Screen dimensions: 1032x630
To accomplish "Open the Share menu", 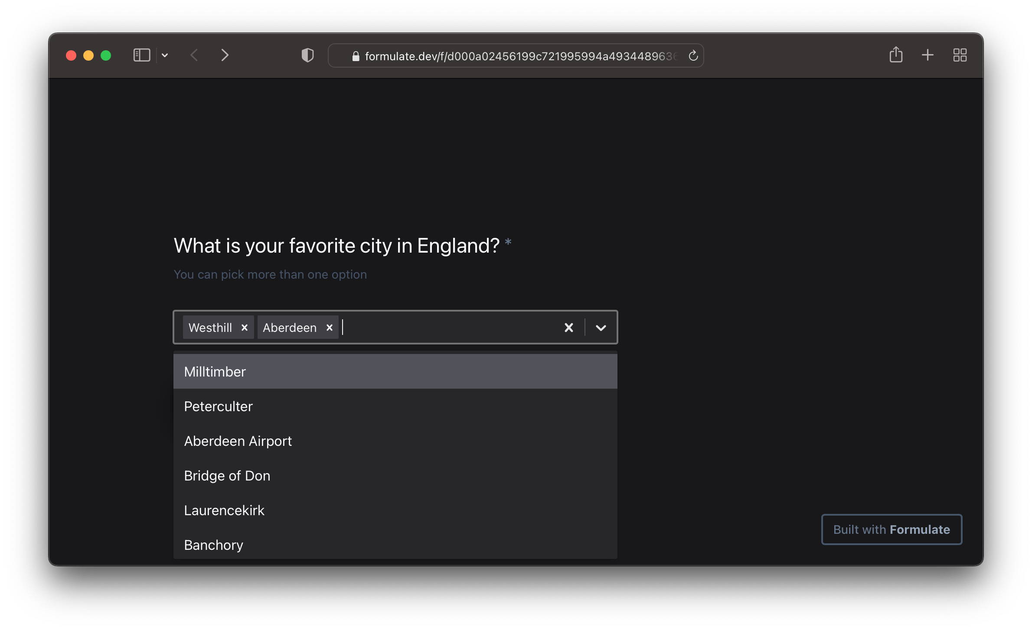I will point(896,55).
